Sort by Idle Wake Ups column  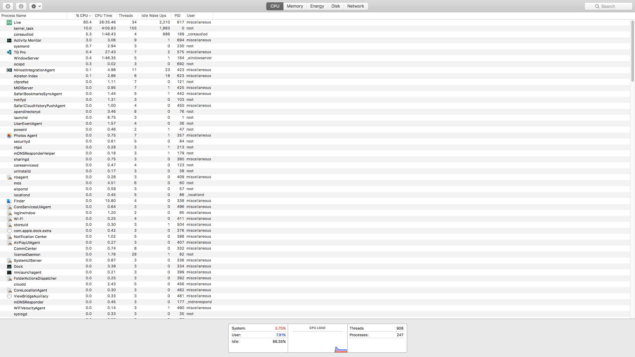154,16
